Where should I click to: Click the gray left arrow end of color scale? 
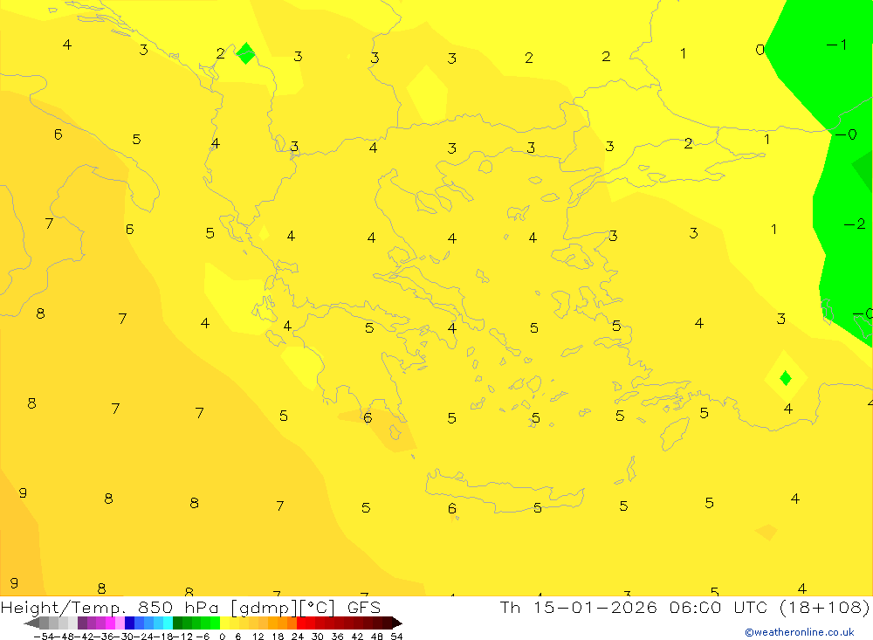tap(31, 623)
